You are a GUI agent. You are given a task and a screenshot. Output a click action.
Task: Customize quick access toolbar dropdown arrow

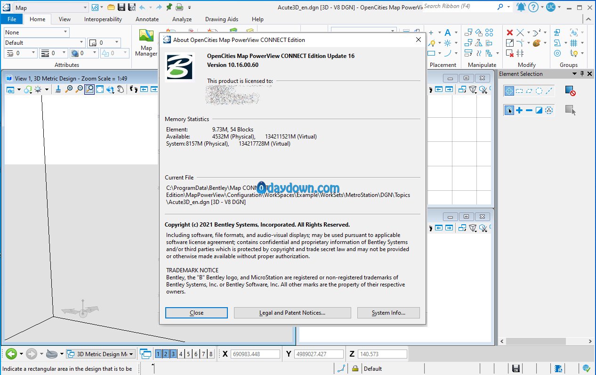pyautogui.click(x=189, y=8)
